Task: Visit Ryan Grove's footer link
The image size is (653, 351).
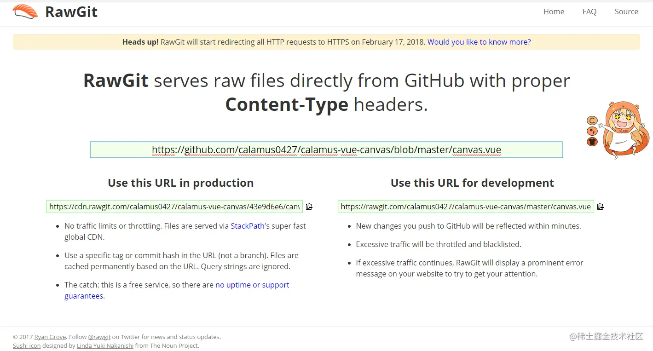Action: [x=50, y=337]
